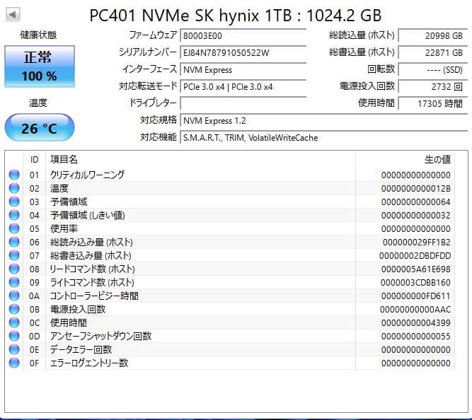472x420 pixels.
Task: Select the 温度 attribute row name
Action: (59, 188)
